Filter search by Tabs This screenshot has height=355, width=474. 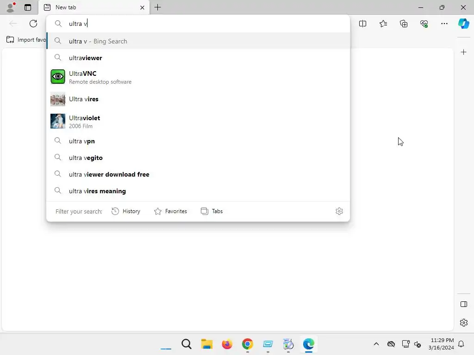pyautogui.click(x=212, y=211)
